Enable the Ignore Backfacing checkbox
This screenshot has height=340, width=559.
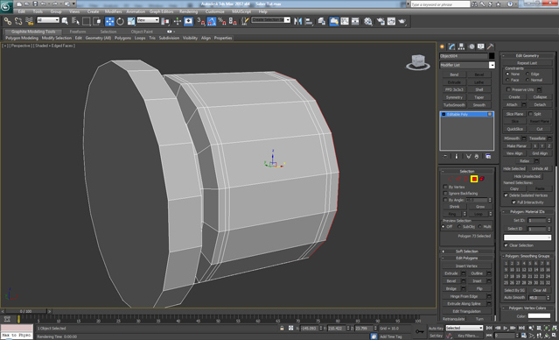[445, 194]
